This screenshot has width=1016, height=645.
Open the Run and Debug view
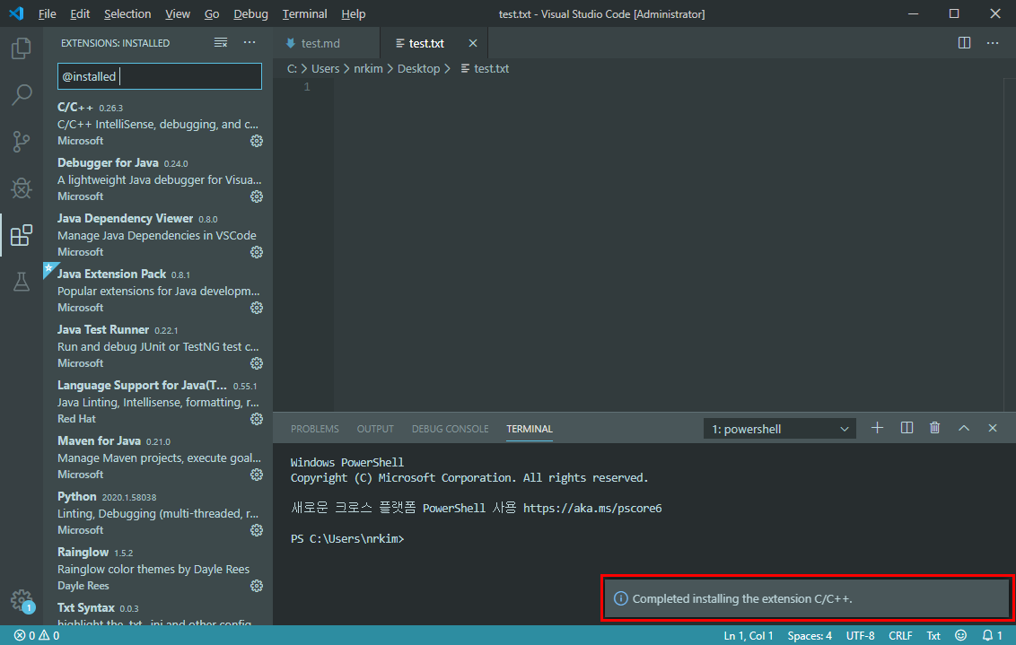[22, 188]
